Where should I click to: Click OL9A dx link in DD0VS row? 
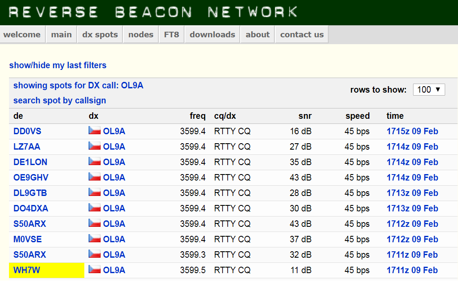click(x=114, y=131)
